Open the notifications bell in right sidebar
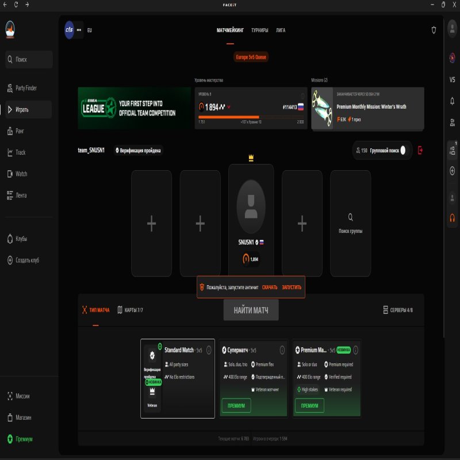This screenshot has width=460, height=460. [451, 100]
